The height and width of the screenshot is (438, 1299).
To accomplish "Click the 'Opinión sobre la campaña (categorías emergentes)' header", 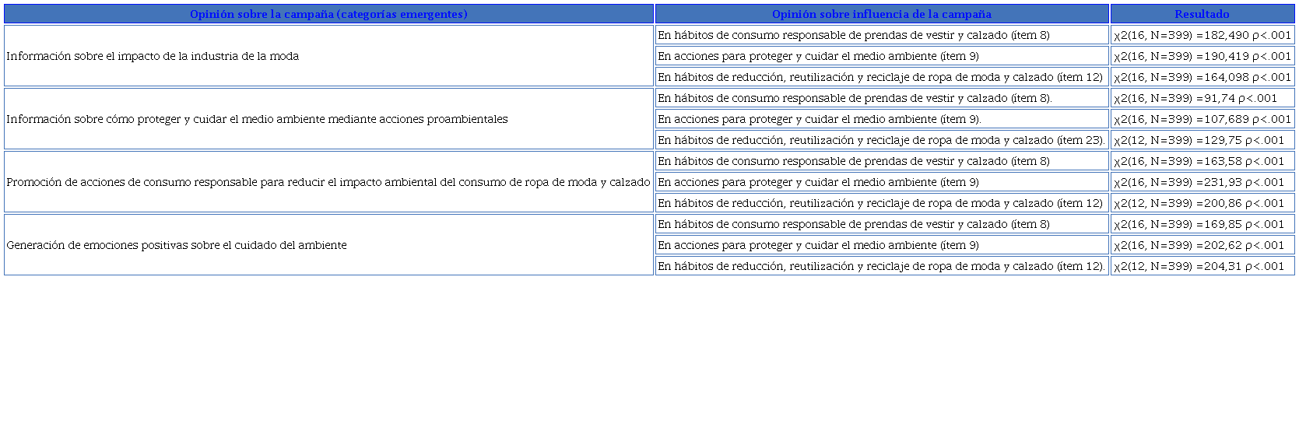I will (x=328, y=14).
